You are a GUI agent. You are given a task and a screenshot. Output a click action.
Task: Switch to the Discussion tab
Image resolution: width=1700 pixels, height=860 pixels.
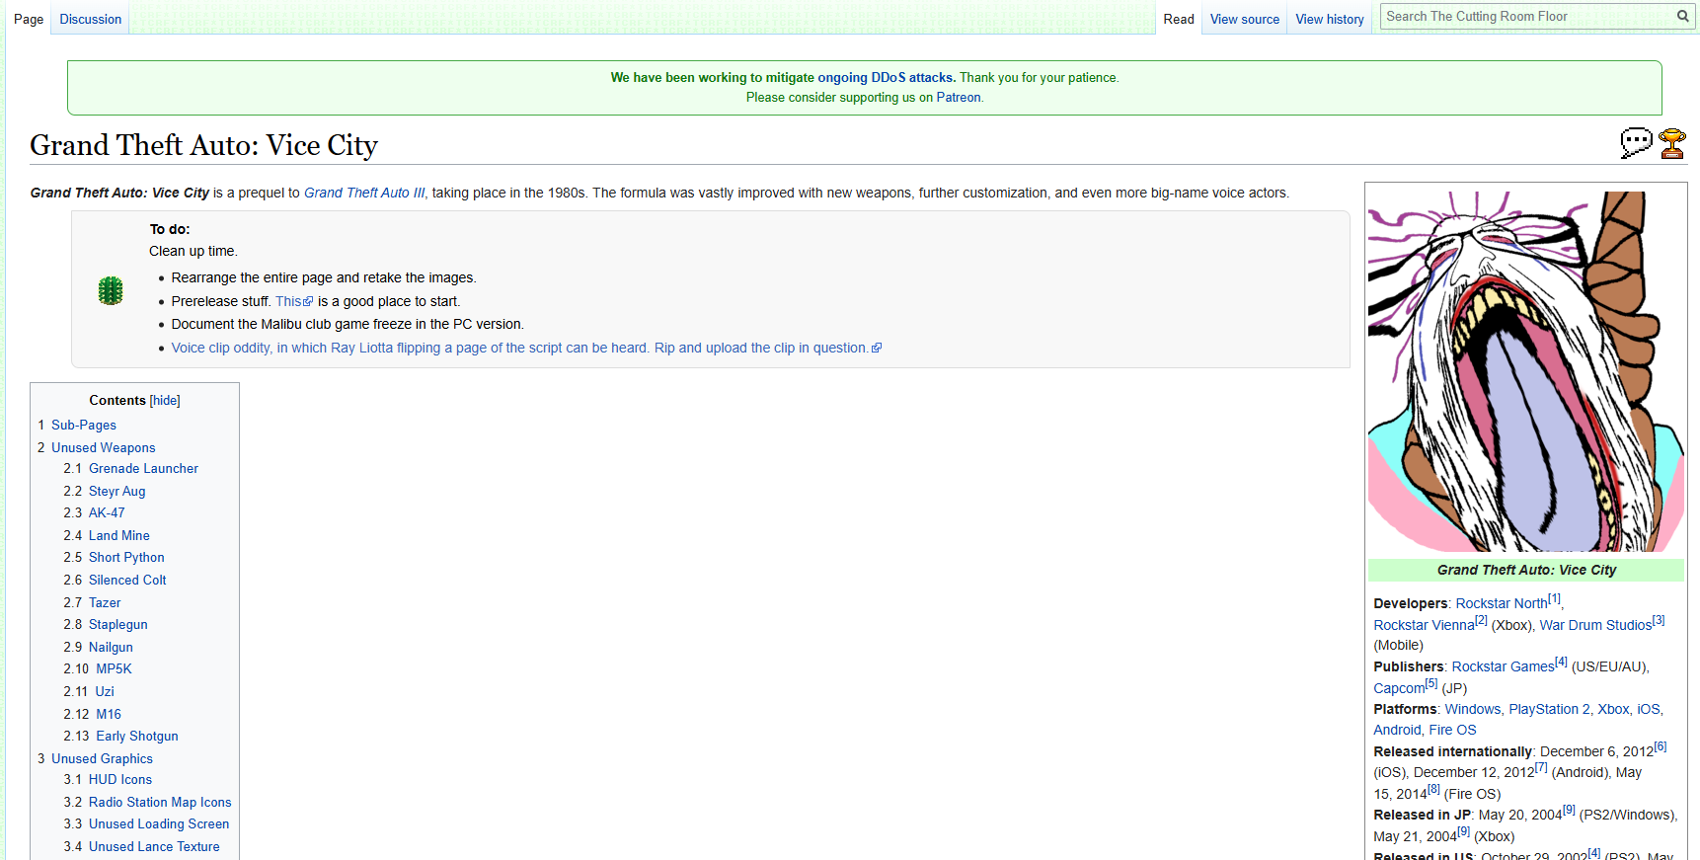coord(91,19)
